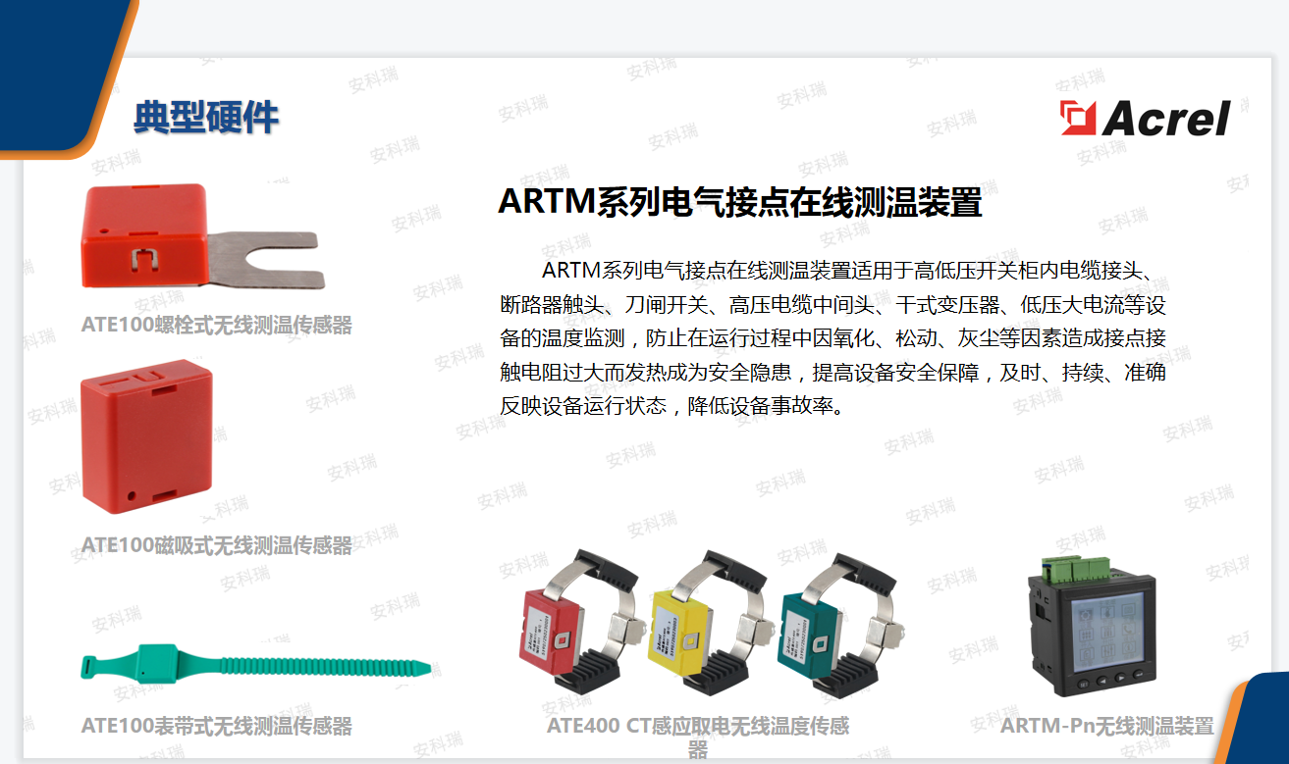
Task: Click the Acrel logo
Action: [x=1146, y=118]
